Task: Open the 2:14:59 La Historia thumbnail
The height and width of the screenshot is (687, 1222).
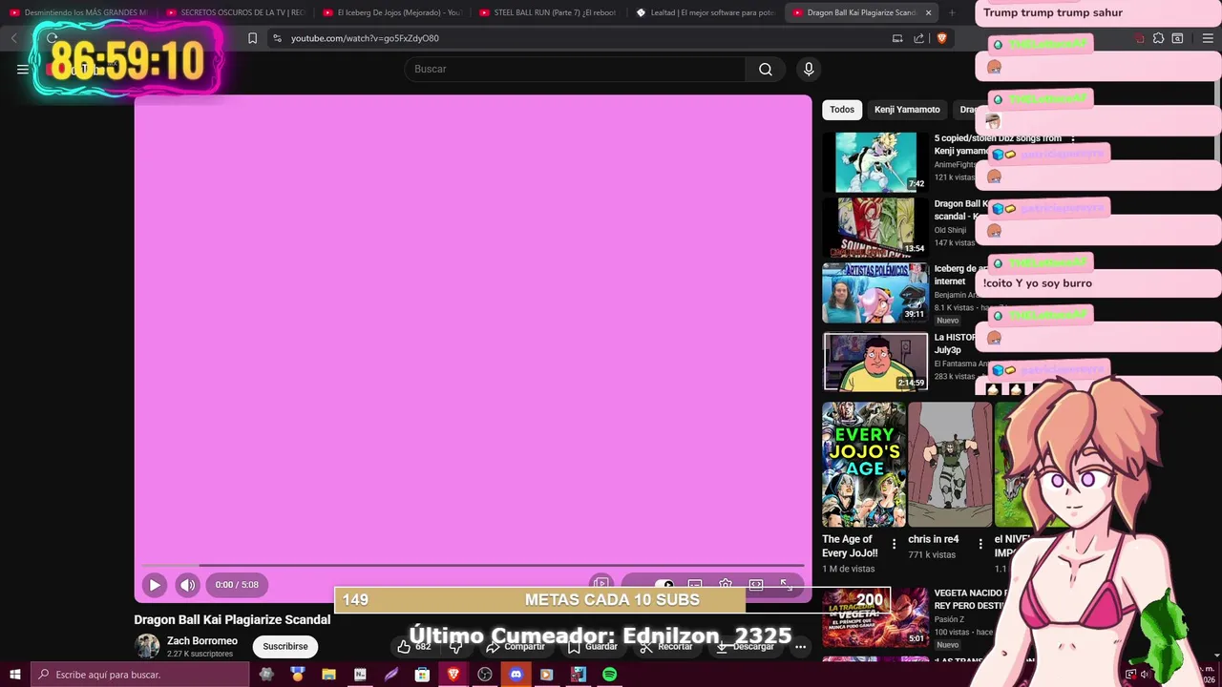Action: click(x=875, y=361)
